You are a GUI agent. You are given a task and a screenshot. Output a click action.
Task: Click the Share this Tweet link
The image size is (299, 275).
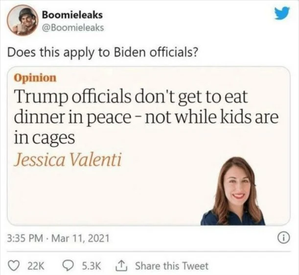[172, 266]
